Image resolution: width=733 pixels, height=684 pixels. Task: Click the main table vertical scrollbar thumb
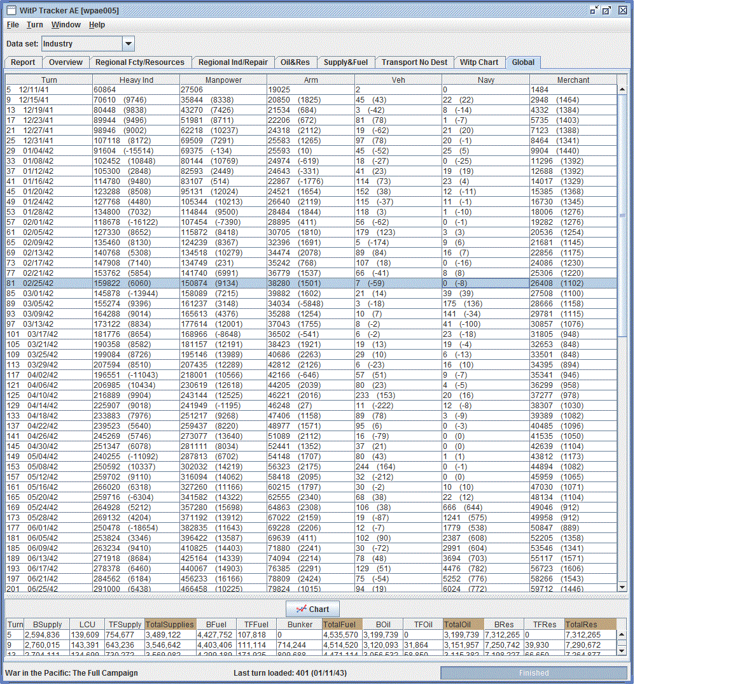click(x=622, y=215)
